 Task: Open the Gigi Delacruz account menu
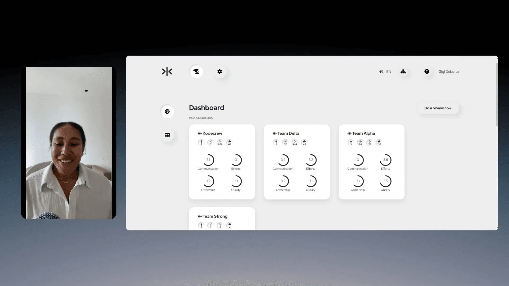point(449,71)
